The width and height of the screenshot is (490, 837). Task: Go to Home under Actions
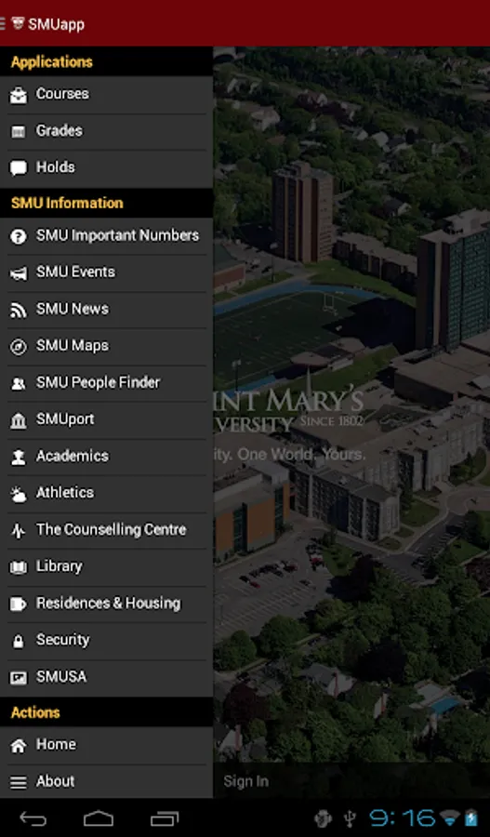coord(106,746)
